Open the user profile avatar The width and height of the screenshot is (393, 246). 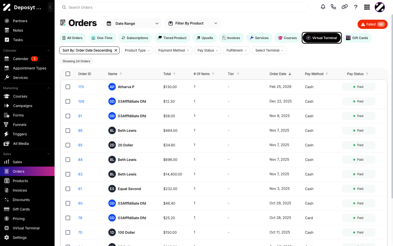click(380, 7)
